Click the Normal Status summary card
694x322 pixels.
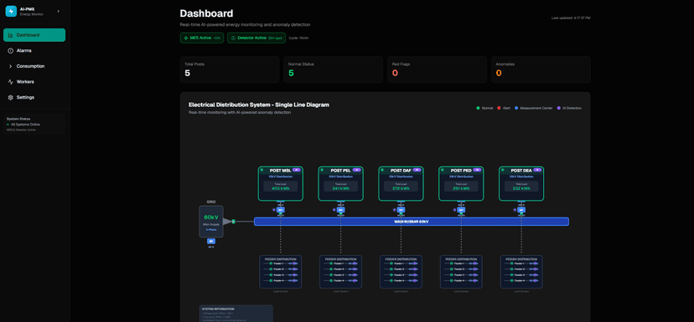coord(334,69)
